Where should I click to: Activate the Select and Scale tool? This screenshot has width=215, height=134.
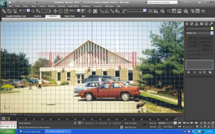[x=66, y=11]
